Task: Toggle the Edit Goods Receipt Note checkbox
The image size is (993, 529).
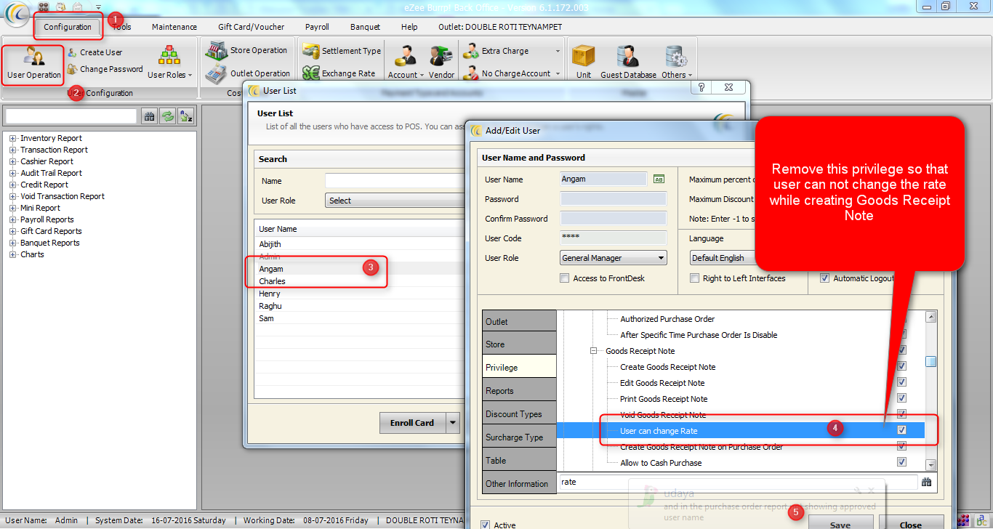Action: click(902, 383)
